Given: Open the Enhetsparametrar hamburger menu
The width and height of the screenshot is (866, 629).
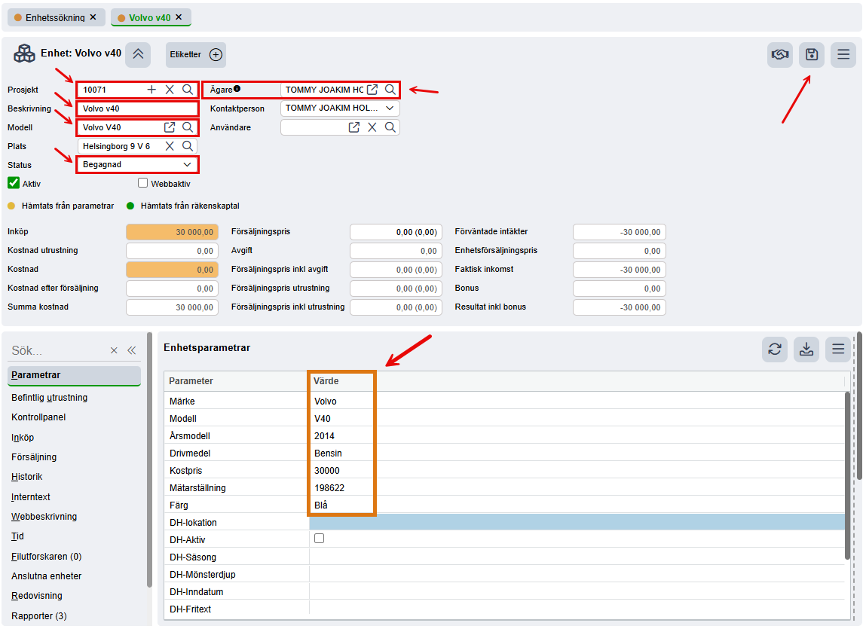Looking at the screenshot, I should tap(838, 349).
